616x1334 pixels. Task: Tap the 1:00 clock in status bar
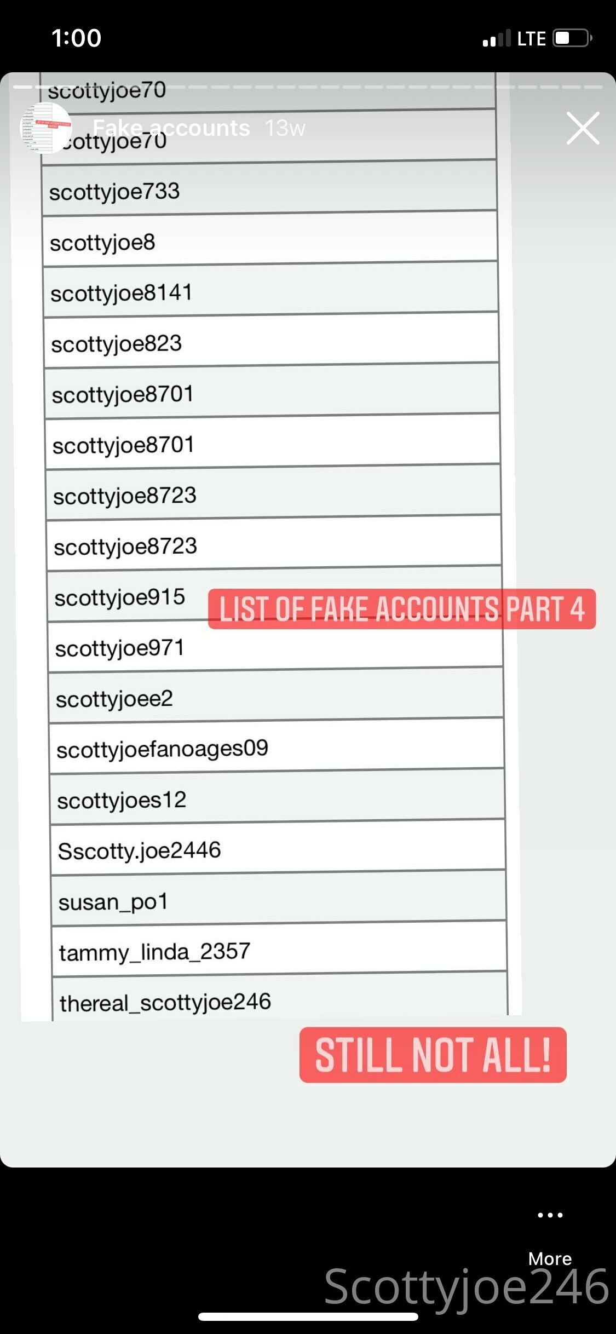[x=77, y=38]
